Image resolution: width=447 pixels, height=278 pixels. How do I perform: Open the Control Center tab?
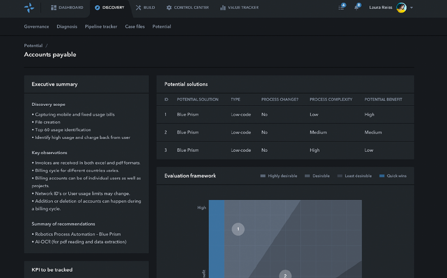point(187,8)
